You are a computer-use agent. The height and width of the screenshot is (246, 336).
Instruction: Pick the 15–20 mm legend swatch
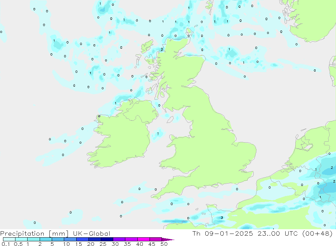click(x=83, y=239)
